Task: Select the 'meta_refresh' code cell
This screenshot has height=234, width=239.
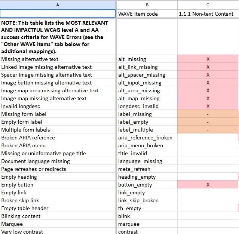Action: [x=147, y=169]
